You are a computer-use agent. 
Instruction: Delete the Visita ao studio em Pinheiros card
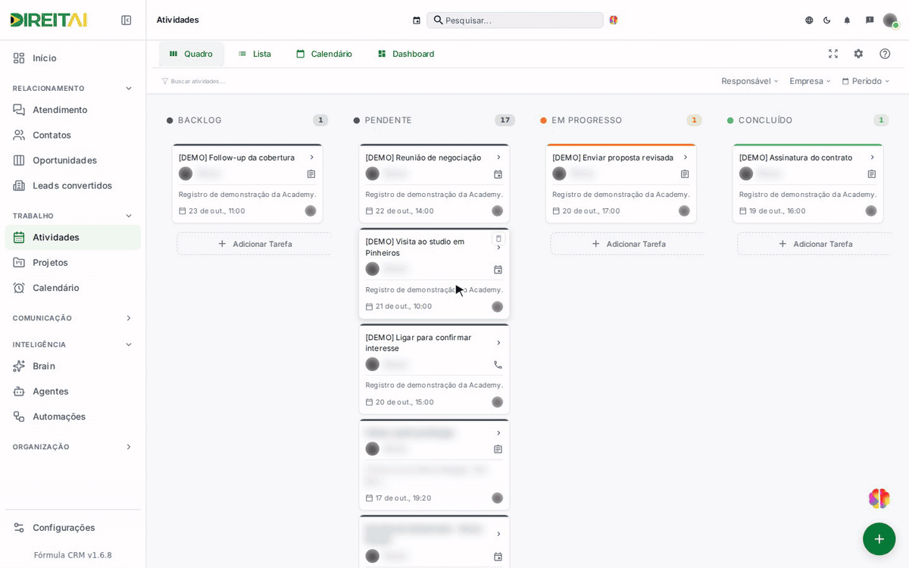click(x=498, y=239)
